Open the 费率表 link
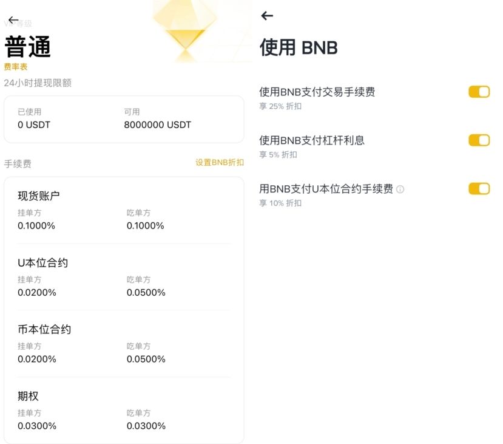The image size is (503, 444). click(x=16, y=67)
